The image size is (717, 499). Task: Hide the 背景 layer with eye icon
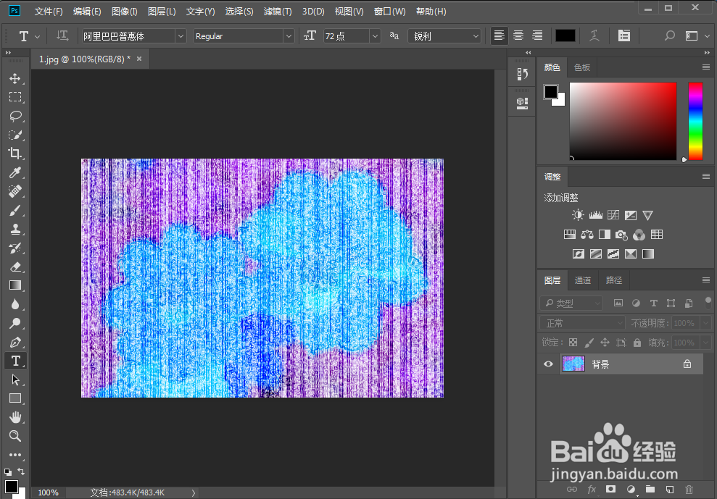[x=548, y=364]
